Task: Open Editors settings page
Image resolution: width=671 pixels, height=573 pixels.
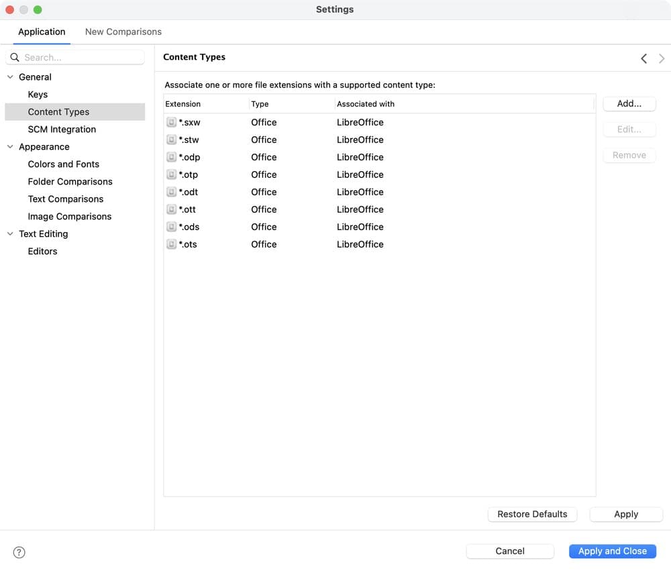Action: [x=42, y=251]
